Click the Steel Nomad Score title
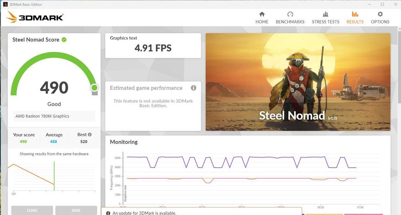Viewport: 401px width, 215px height. click(36, 40)
